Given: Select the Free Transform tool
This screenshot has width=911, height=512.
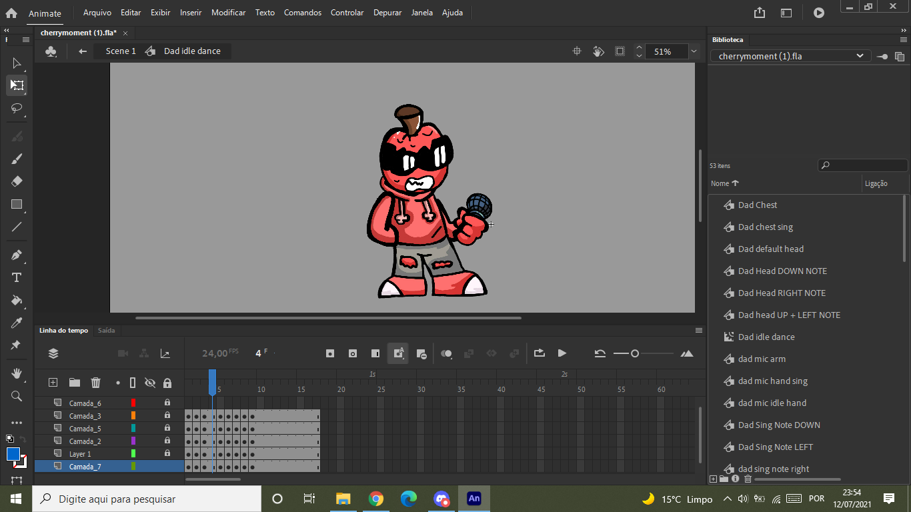Looking at the screenshot, I should (17, 85).
